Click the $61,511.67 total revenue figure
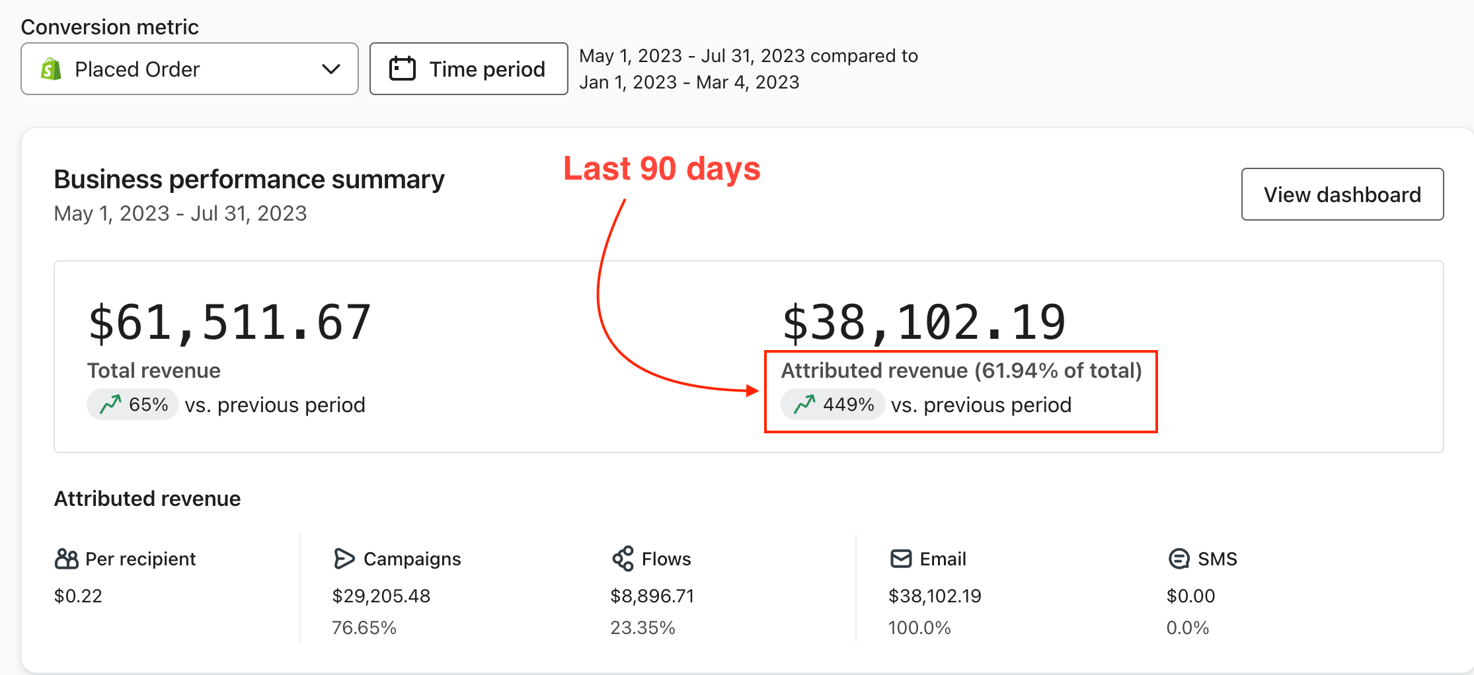 229,323
